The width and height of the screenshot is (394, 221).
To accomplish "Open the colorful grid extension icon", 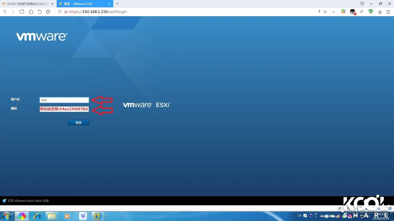I will tap(343, 12).
